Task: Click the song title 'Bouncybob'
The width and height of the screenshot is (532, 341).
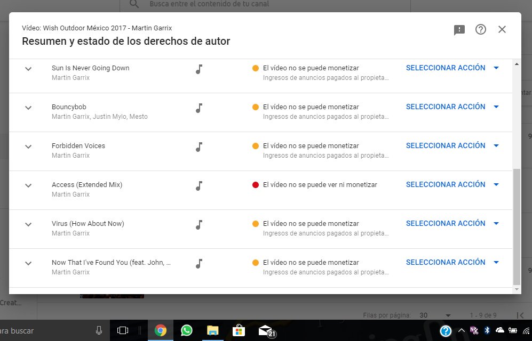Action: click(69, 107)
